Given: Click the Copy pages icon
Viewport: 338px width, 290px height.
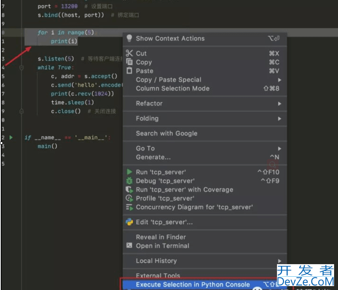Looking at the screenshot, I should 129,62.
